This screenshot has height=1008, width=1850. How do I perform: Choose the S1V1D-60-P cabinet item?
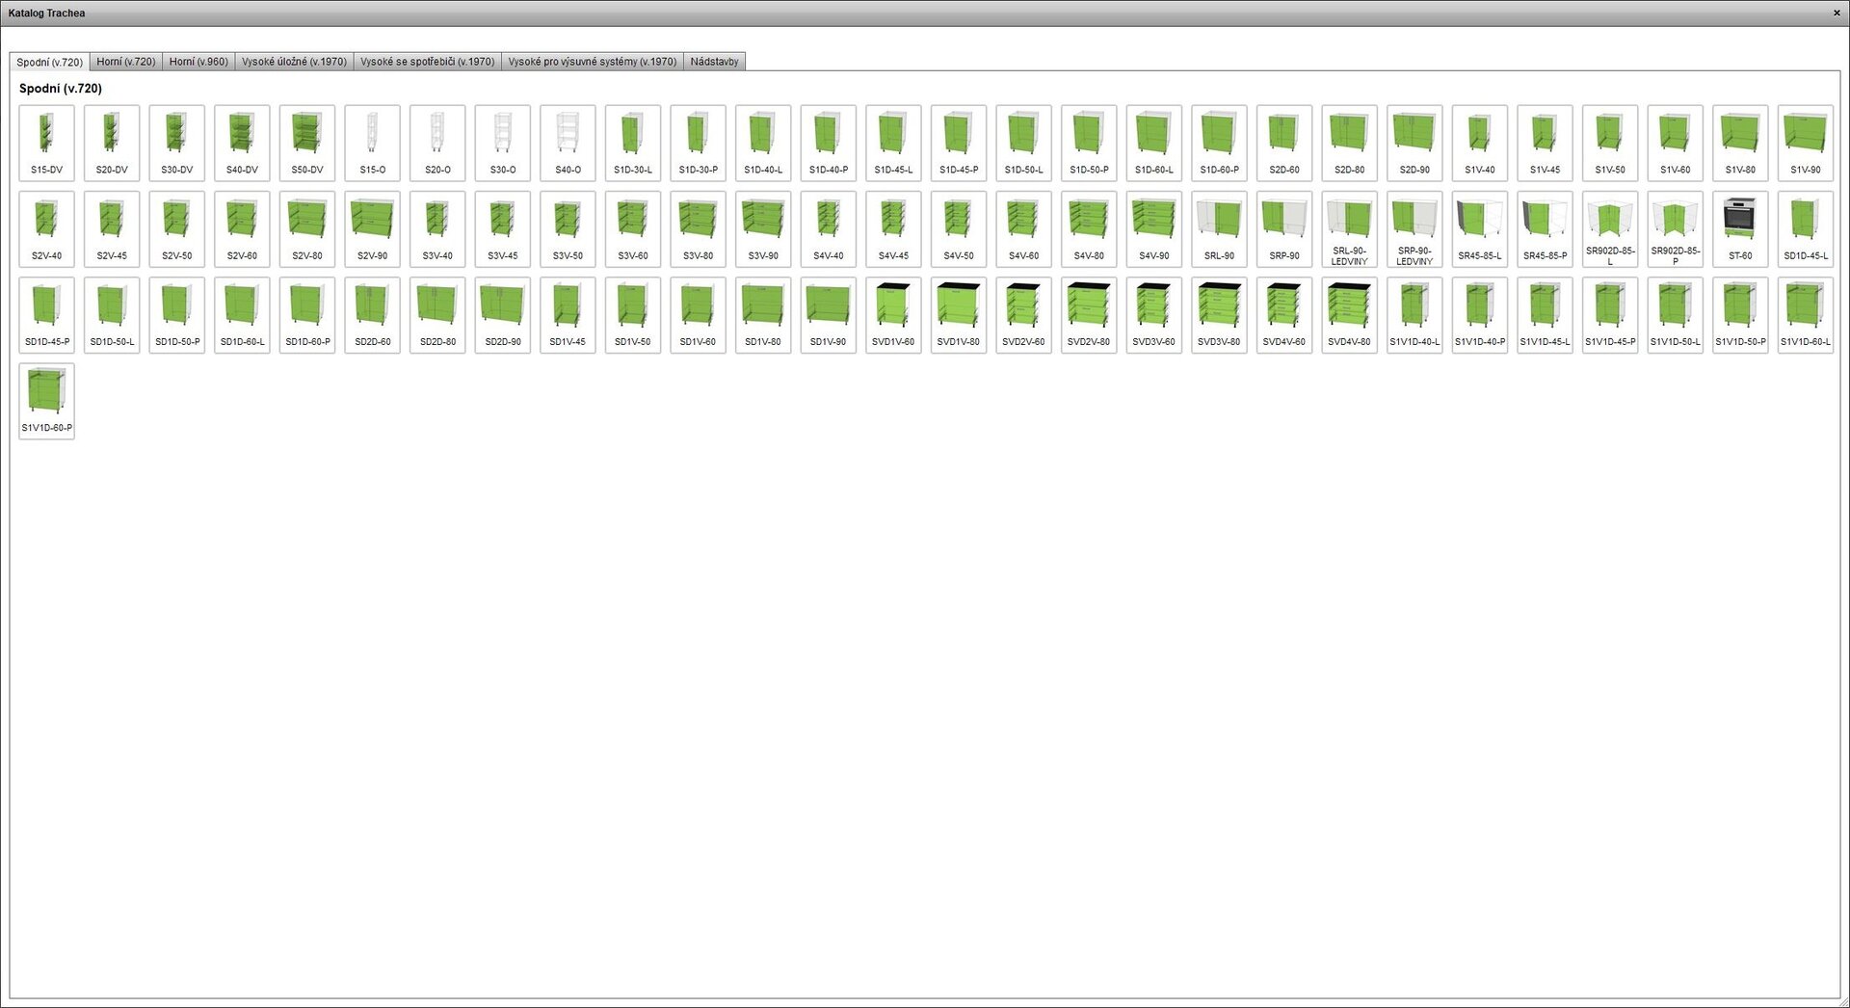(46, 400)
